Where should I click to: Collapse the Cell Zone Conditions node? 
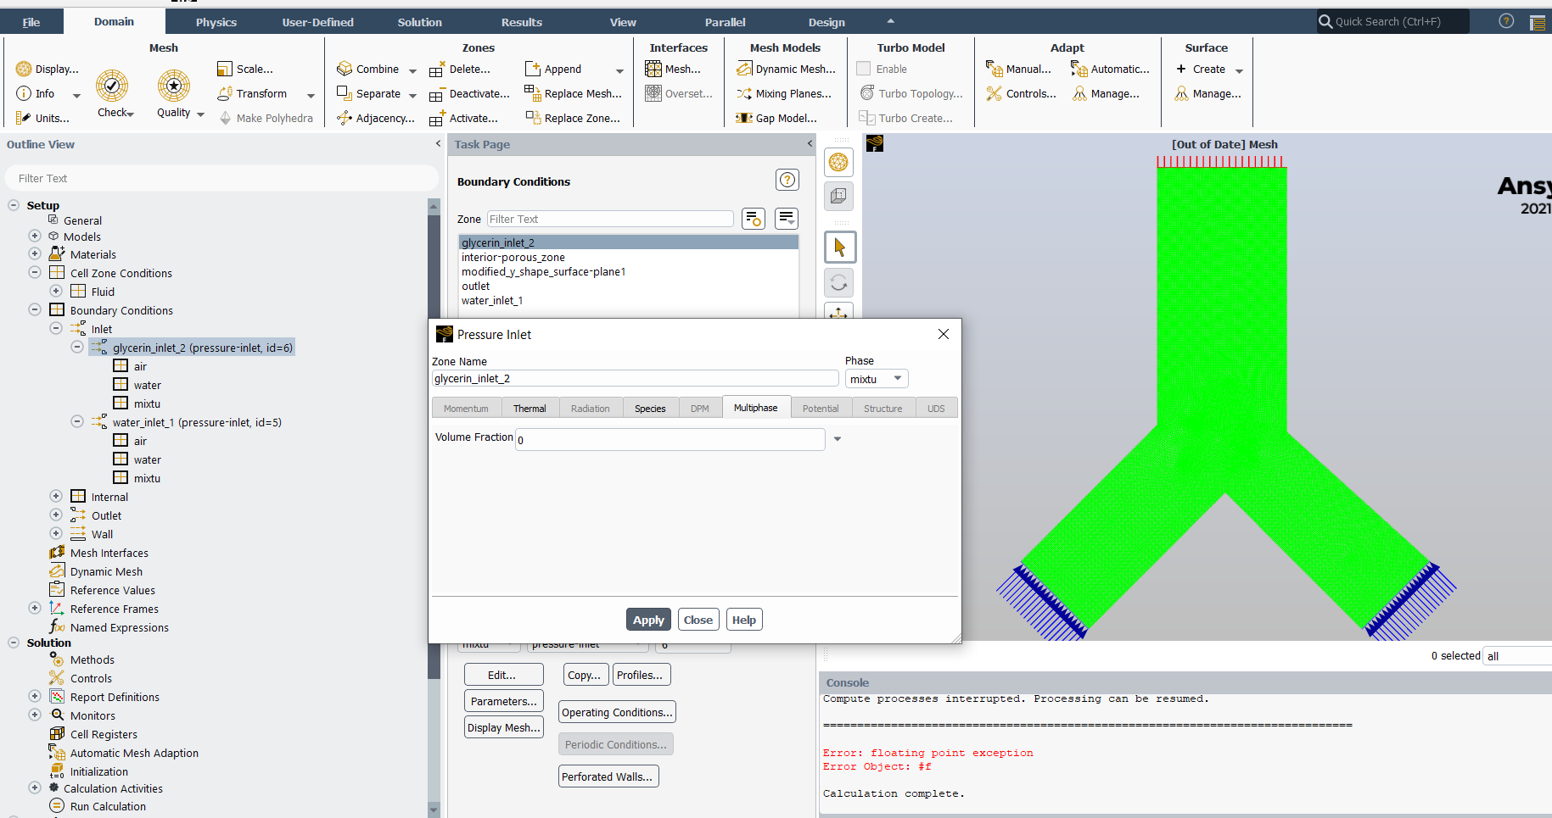click(x=35, y=272)
